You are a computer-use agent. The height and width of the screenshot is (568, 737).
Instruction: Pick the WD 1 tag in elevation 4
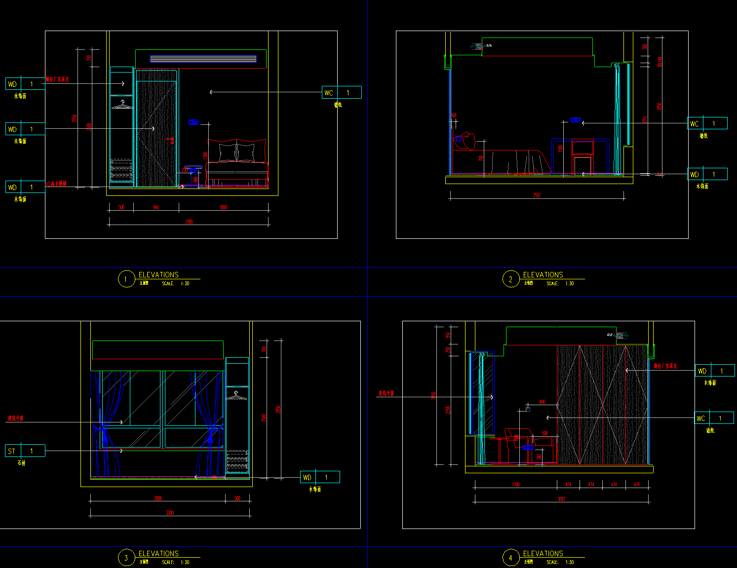(x=715, y=371)
